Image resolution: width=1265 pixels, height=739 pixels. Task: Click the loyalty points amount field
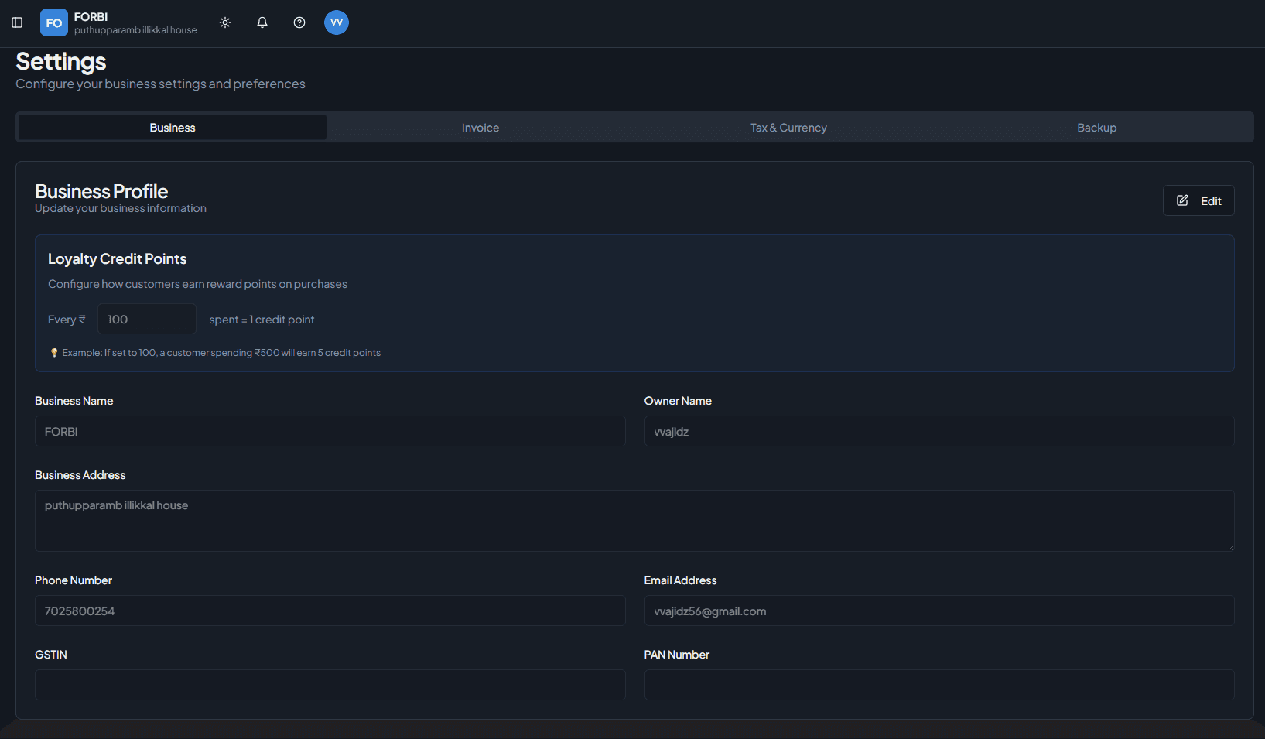tap(146, 319)
